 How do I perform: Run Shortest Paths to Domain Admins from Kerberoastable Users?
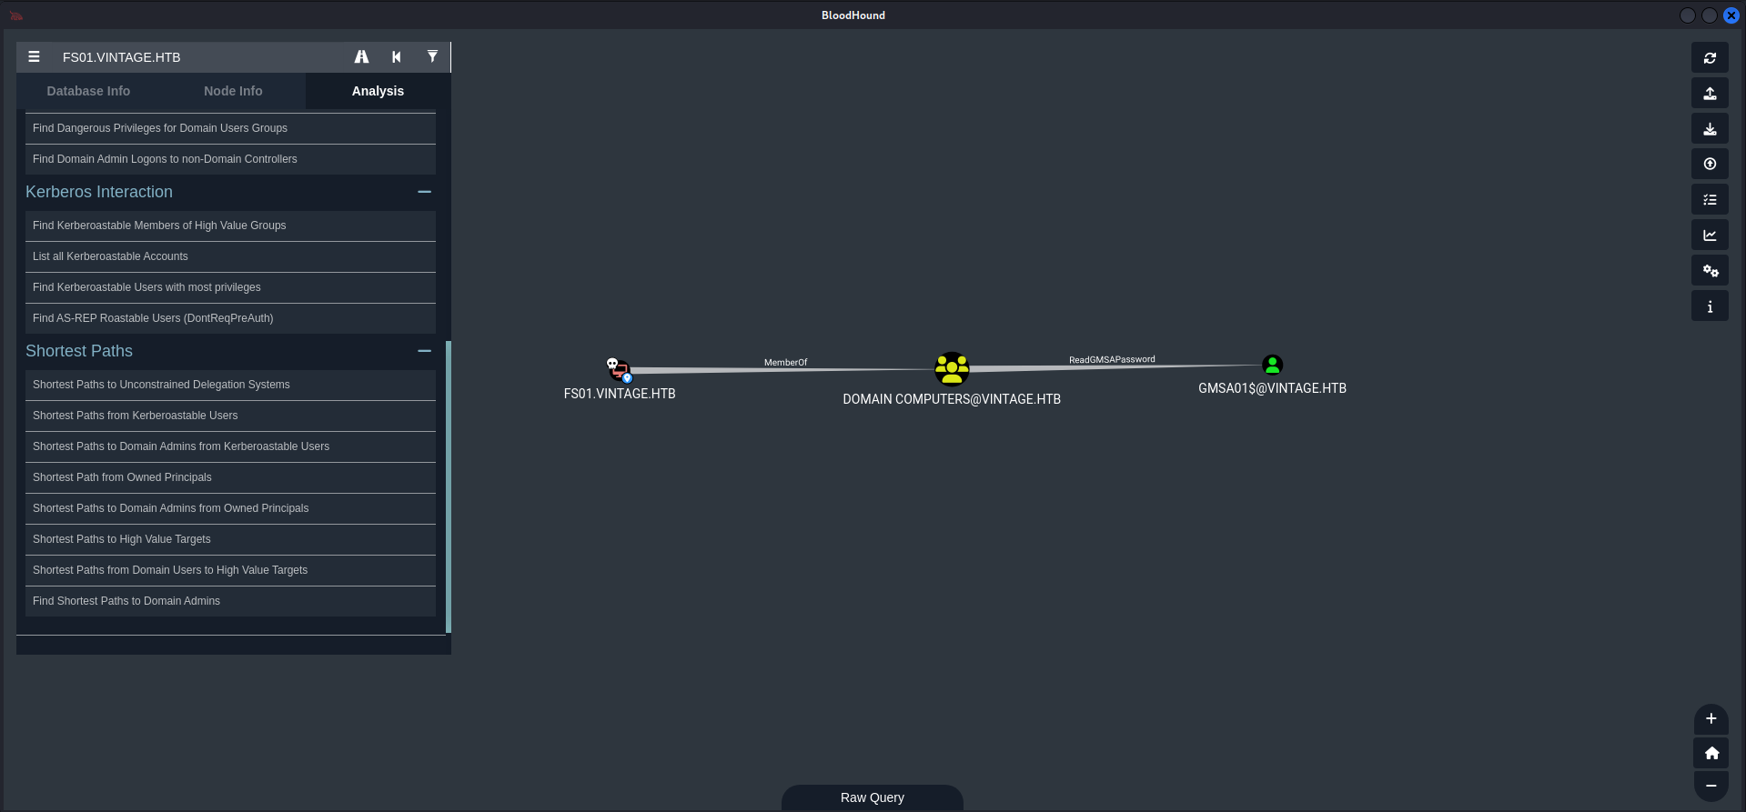coord(230,446)
